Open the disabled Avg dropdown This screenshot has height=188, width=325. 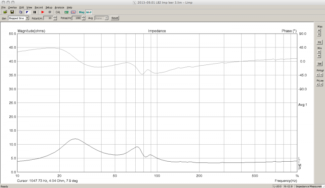coord(106,18)
